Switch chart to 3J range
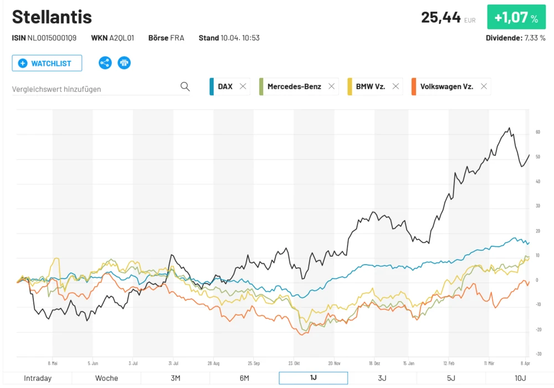Image resolution: width=554 pixels, height=388 pixels. point(382,378)
